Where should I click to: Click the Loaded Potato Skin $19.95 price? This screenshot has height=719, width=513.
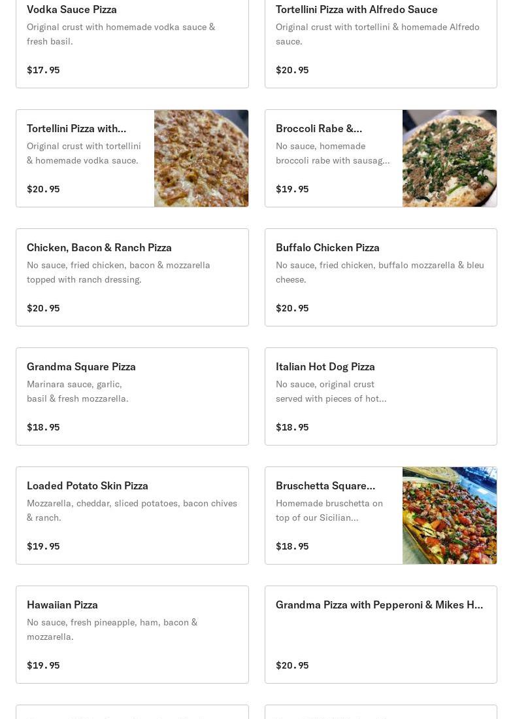click(43, 546)
